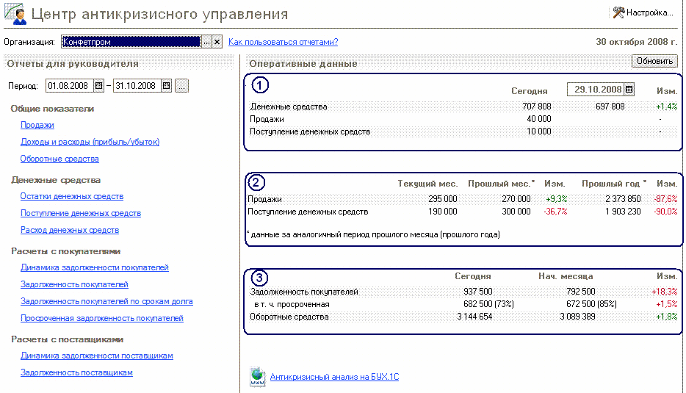686x393 pixels.
Task: Select current month sales value 295 000
Action: point(443,199)
